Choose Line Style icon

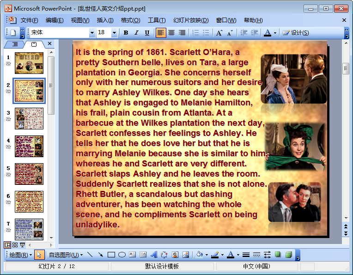tap(246, 255)
